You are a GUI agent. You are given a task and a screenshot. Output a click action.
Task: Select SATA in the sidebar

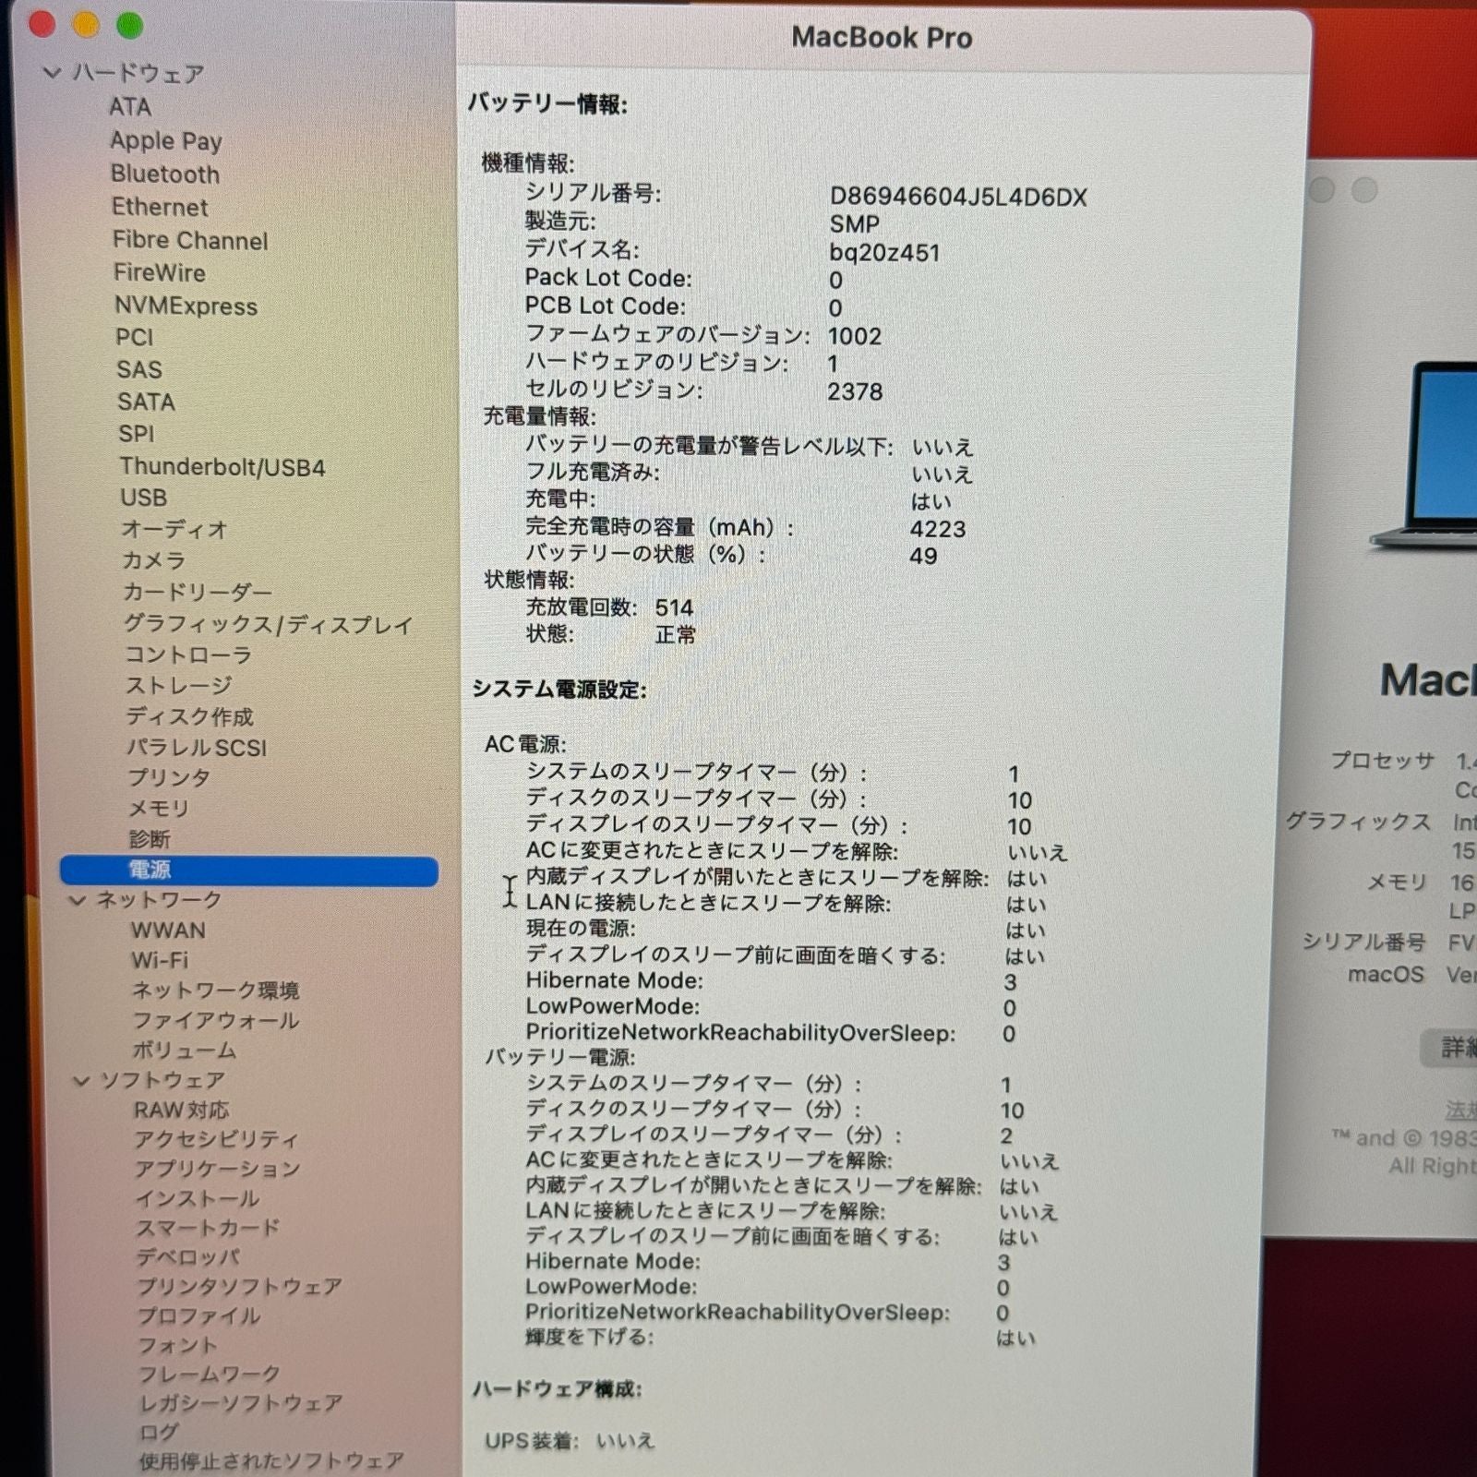(x=146, y=402)
